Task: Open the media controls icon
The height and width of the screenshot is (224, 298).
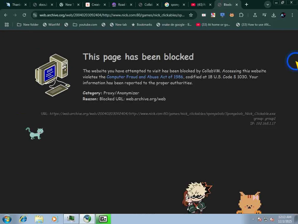Action: [264, 15]
